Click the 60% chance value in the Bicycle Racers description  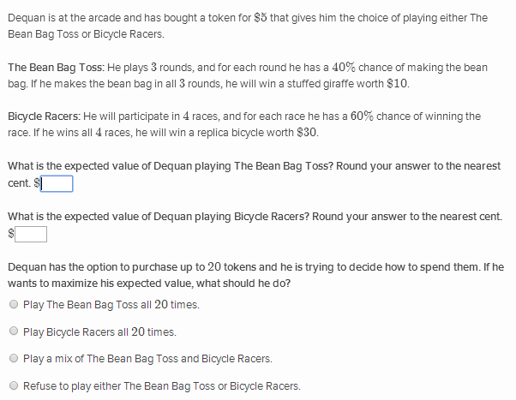362,116
